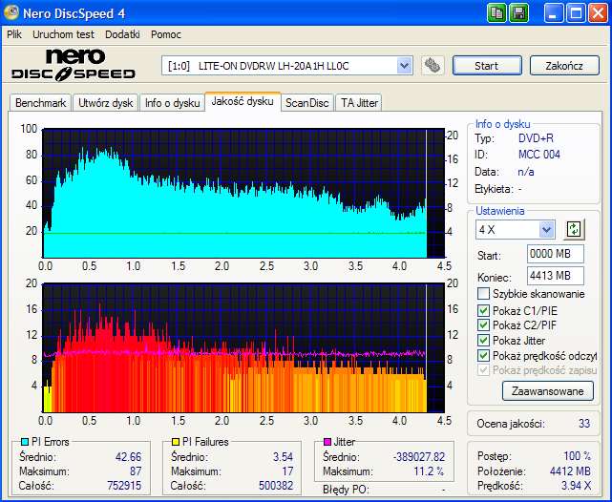Click the Koniec 4413 MB input field
The width and height of the screenshot is (612, 502).
coord(555,276)
